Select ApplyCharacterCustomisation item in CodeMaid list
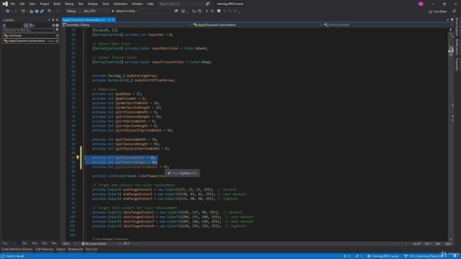Screen dimensions: 461x259 (x=30, y=41)
